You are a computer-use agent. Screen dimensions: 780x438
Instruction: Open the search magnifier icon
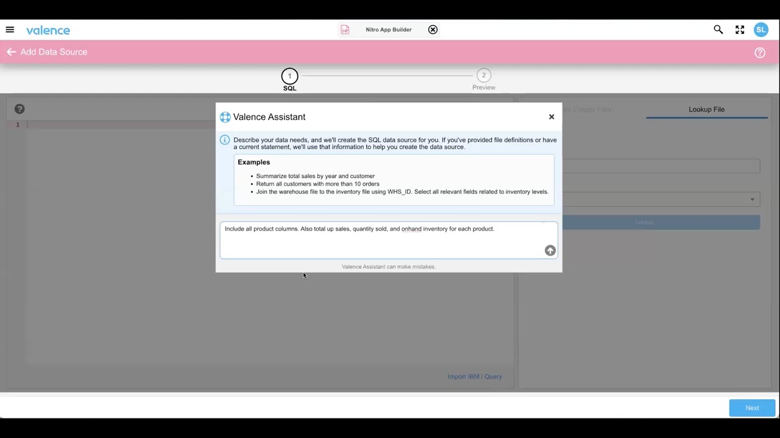coord(718,30)
